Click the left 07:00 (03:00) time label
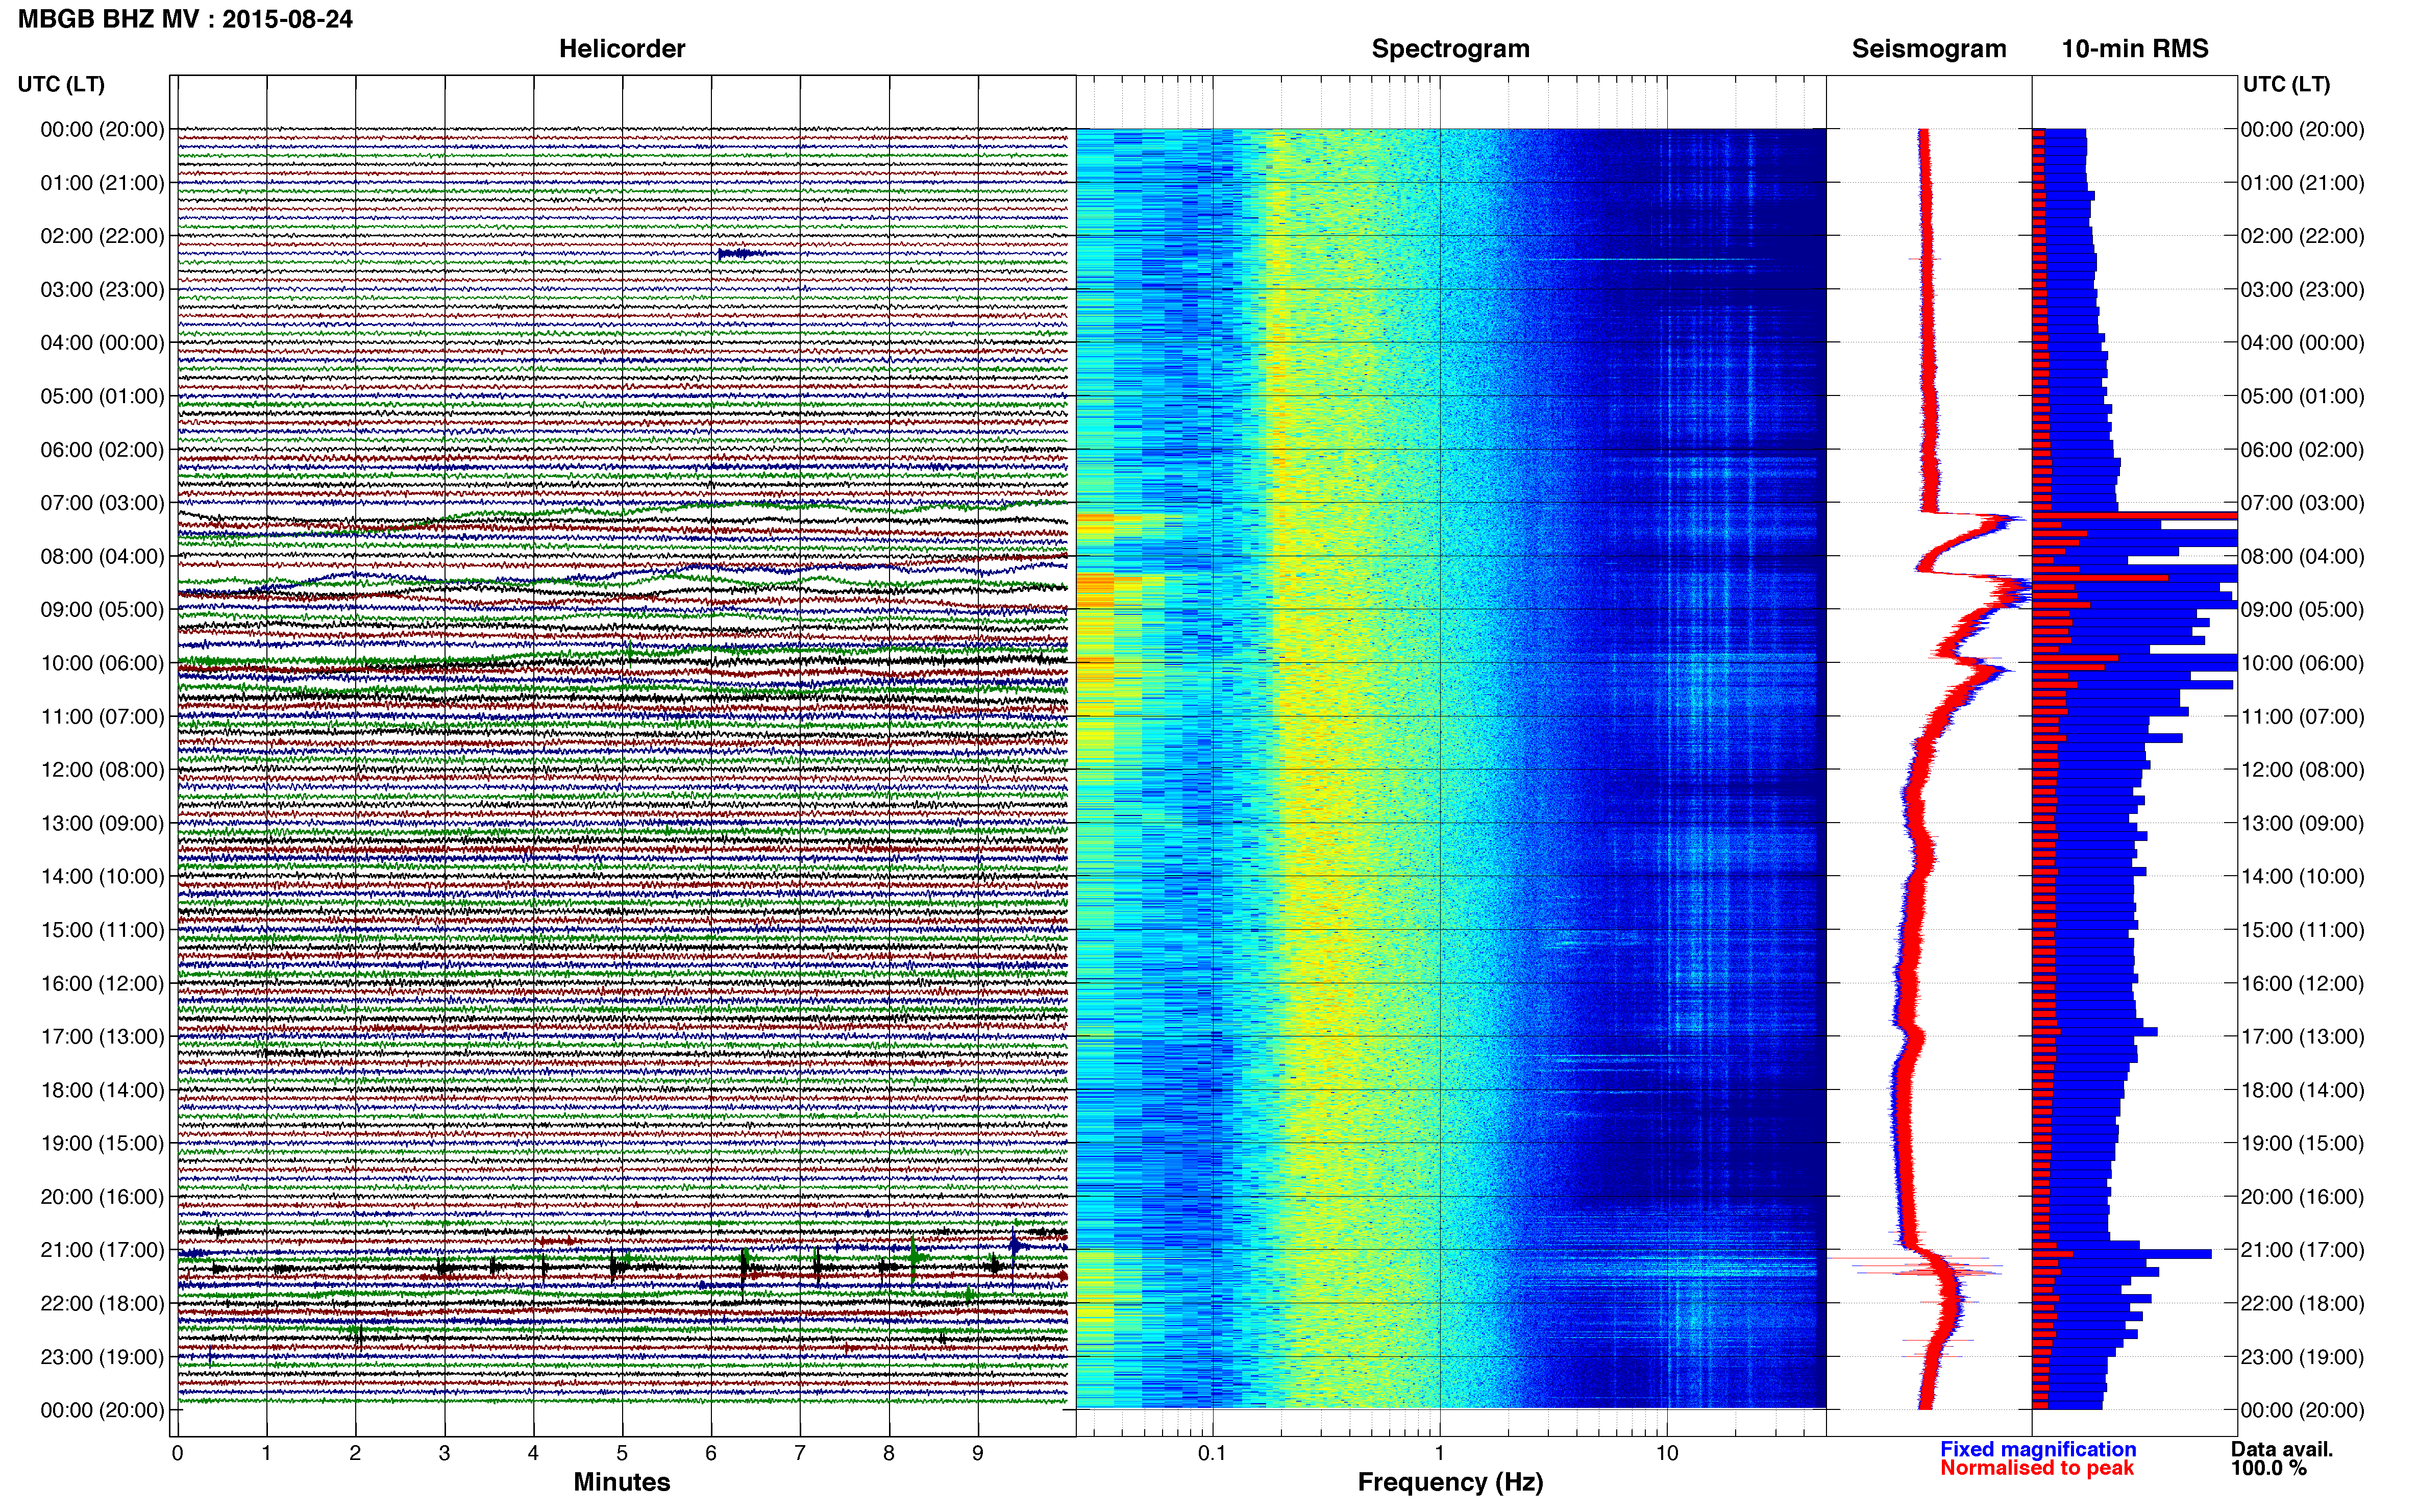 [102, 503]
